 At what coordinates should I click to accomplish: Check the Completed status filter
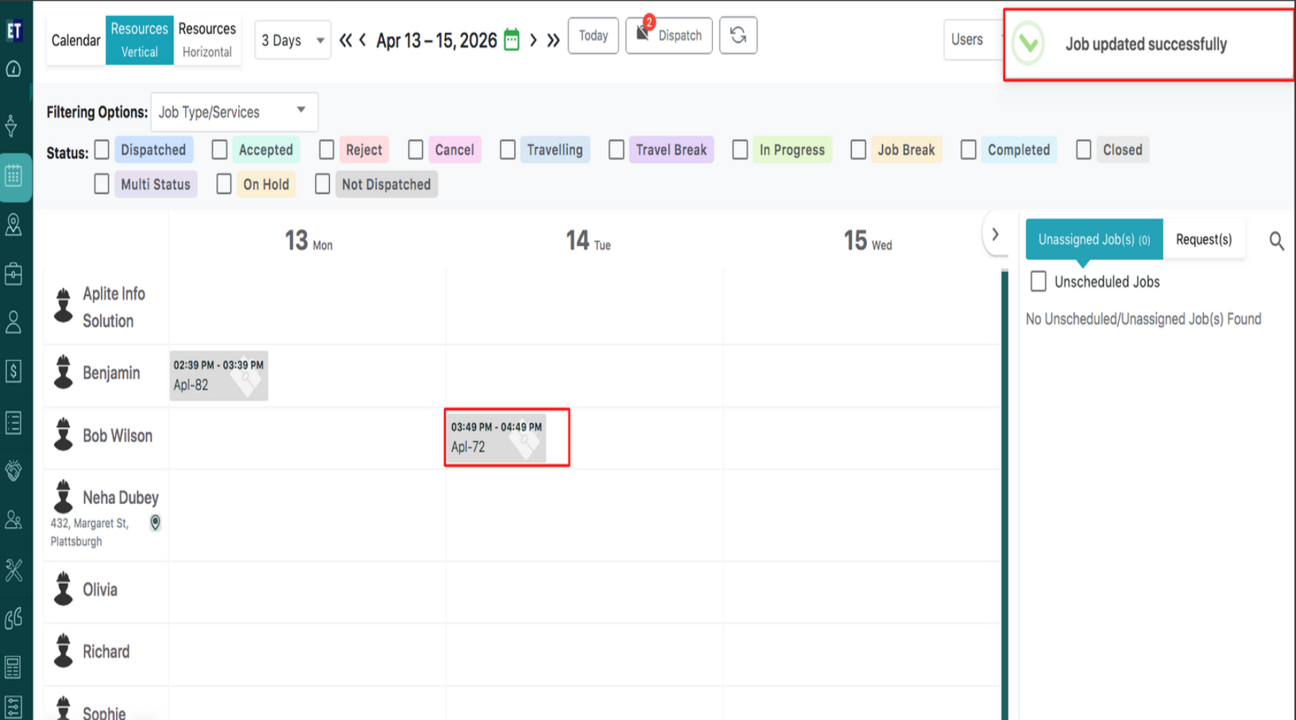(x=968, y=150)
